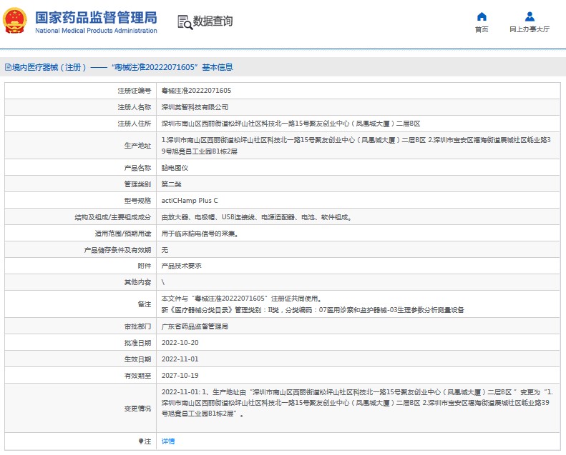Click the national emblem logo
Screen dimensions: 566x455
(17, 21)
